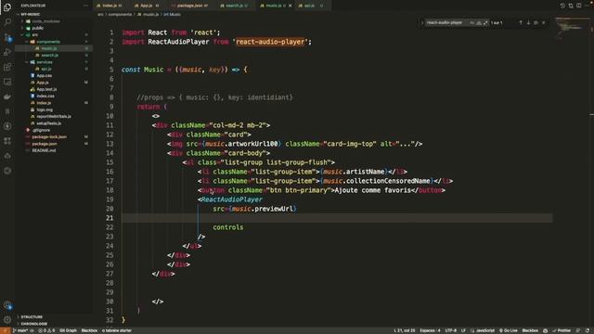Click Prettier in the status bar
This screenshot has width=594, height=334.
562,330
